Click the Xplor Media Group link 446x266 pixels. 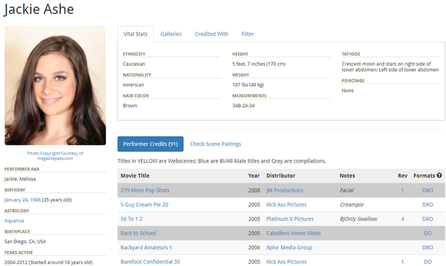(289, 247)
